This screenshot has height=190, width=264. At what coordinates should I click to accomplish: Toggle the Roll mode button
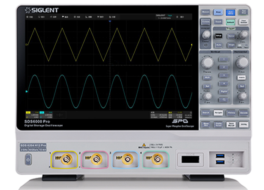(x=242, y=86)
